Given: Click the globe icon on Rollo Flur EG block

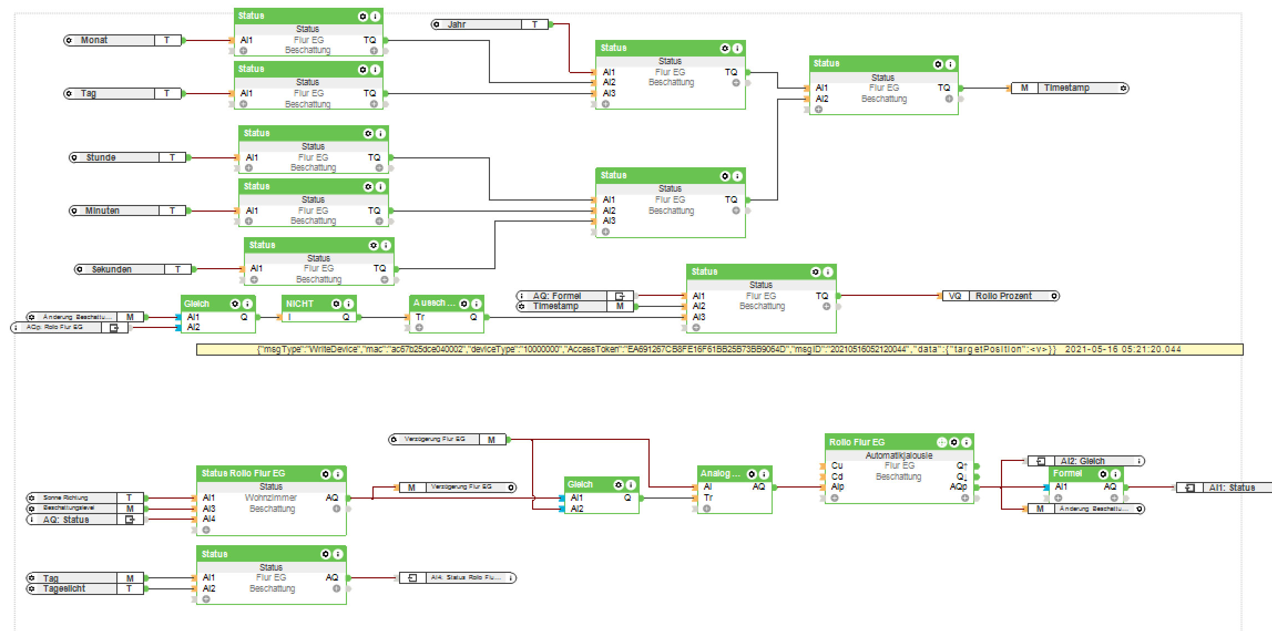Looking at the screenshot, I should [942, 442].
